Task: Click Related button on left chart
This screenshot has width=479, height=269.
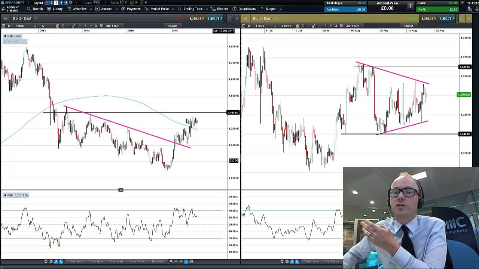Action: pos(173,26)
